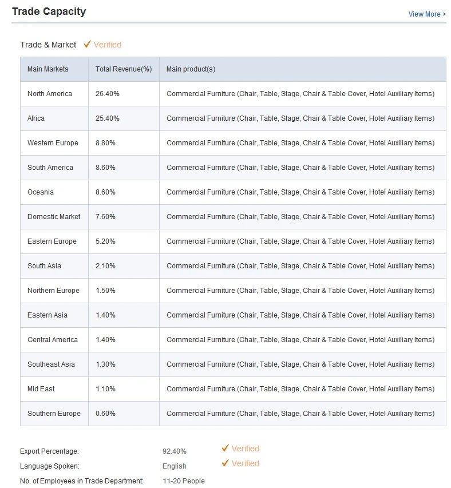This screenshot has width=451, height=488.
Task: Open the View More link
Action: (427, 14)
